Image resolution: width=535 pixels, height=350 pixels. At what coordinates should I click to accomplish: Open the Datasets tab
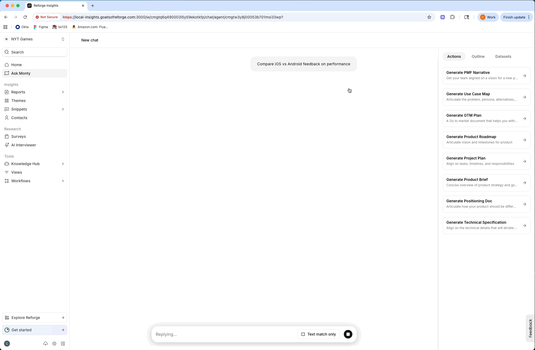point(503,56)
